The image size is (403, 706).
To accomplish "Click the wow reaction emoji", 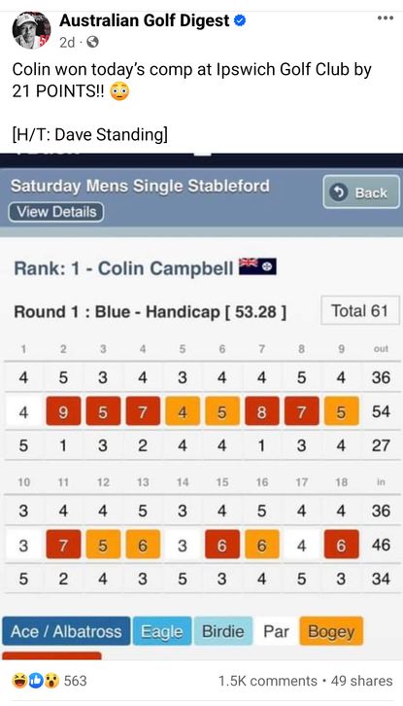I will click(x=51, y=681).
